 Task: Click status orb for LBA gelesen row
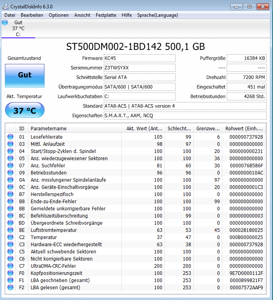point(10,287)
